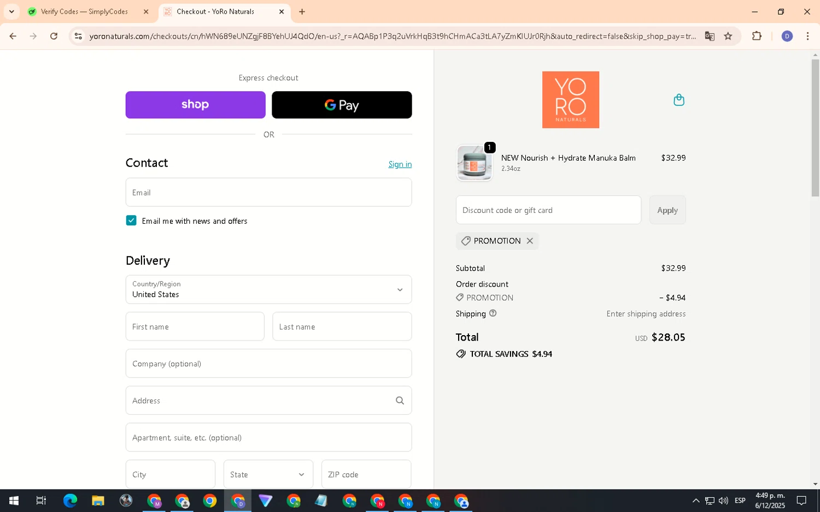This screenshot has height=512, width=820.
Task: Bookmark this page with star icon
Action: coord(728,36)
